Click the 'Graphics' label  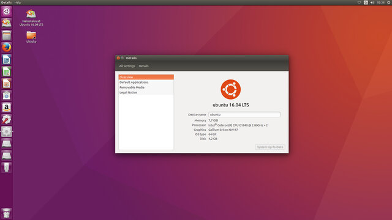(x=200, y=130)
